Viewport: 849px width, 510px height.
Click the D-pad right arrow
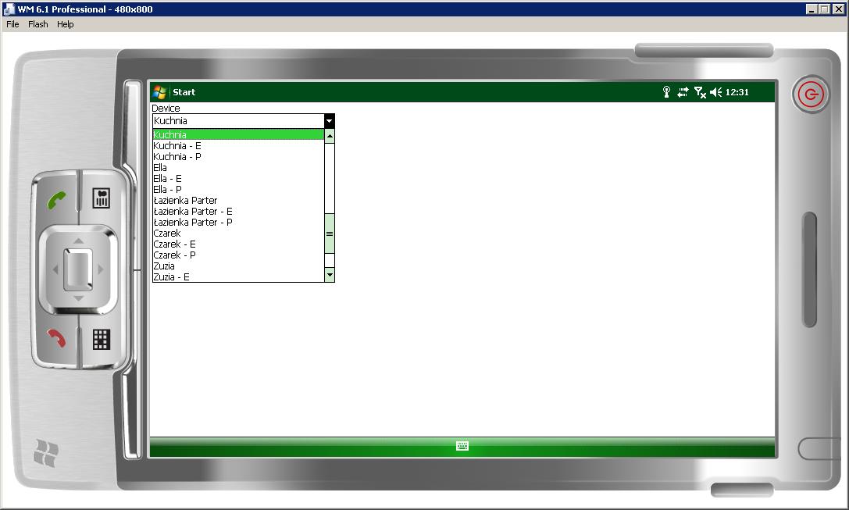[x=101, y=269]
